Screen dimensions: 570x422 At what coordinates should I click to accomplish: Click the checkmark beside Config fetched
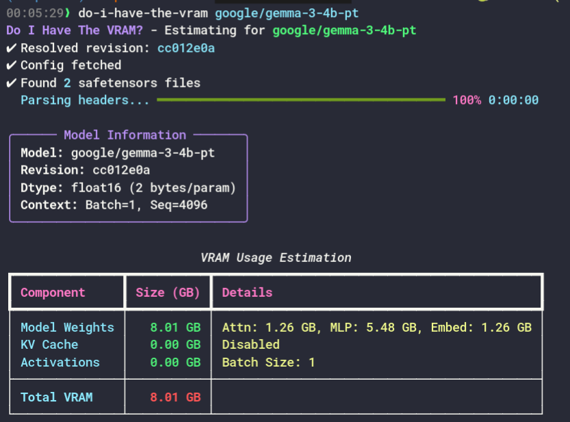[x=11, y=66]
